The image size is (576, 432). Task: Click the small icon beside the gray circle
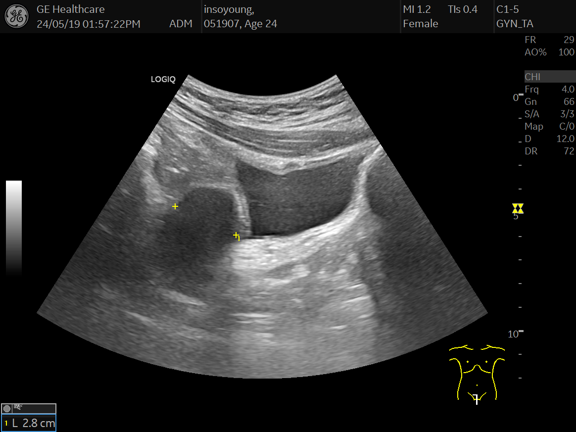(x=18, y=407)
